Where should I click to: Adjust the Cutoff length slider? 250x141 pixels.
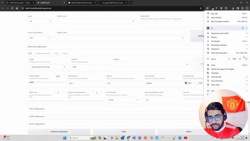[x=47, y=82]
